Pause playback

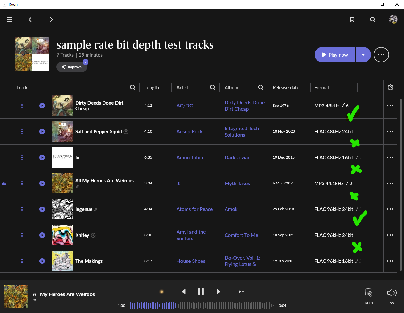coord(201,292)
